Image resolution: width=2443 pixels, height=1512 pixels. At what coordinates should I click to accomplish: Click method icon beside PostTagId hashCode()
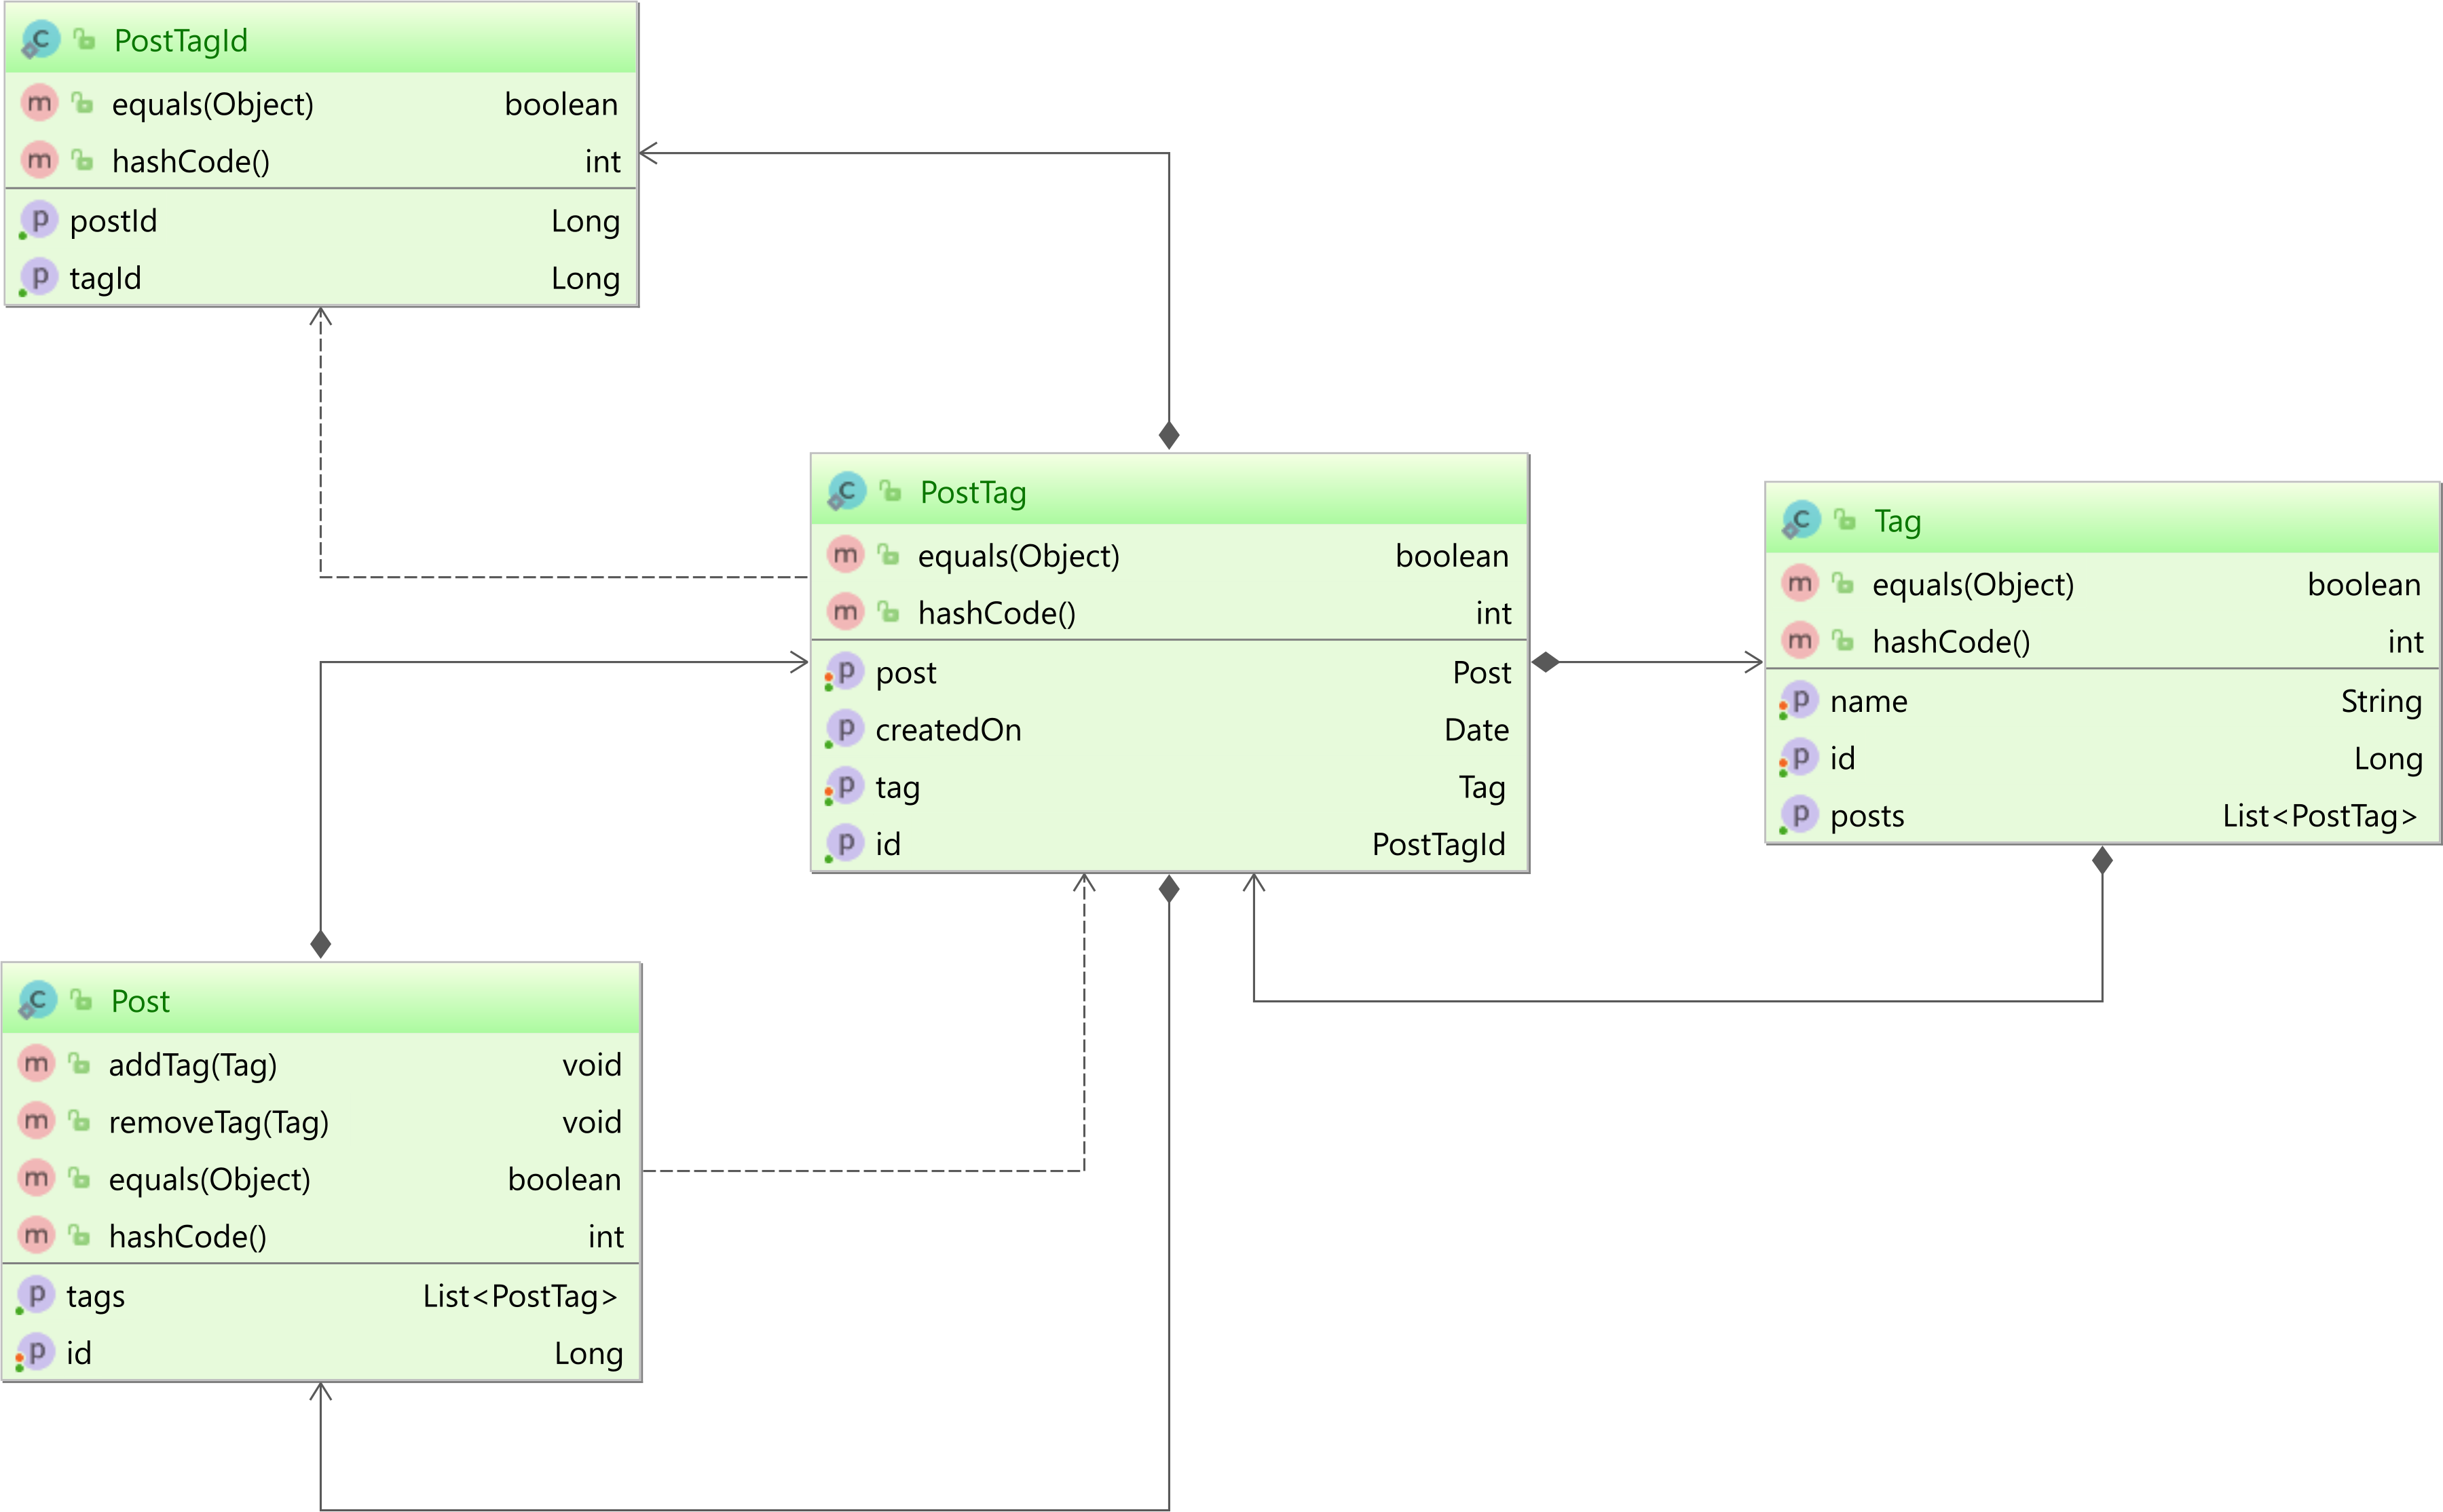pyautogui.click(x=39, y=160)
